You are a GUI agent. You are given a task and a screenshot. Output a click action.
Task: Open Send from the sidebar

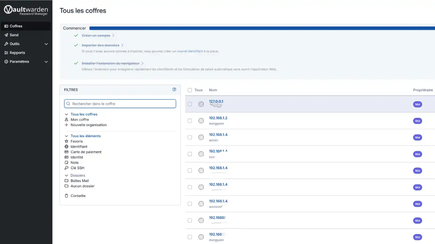pyautogui.click(x=14, y=35)
